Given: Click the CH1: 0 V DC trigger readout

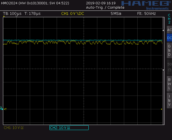Looking at the screenshot, I should pos(73,13).
